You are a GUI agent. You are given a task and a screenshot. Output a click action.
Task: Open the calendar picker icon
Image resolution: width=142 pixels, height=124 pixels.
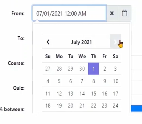(x=125, y=13)
